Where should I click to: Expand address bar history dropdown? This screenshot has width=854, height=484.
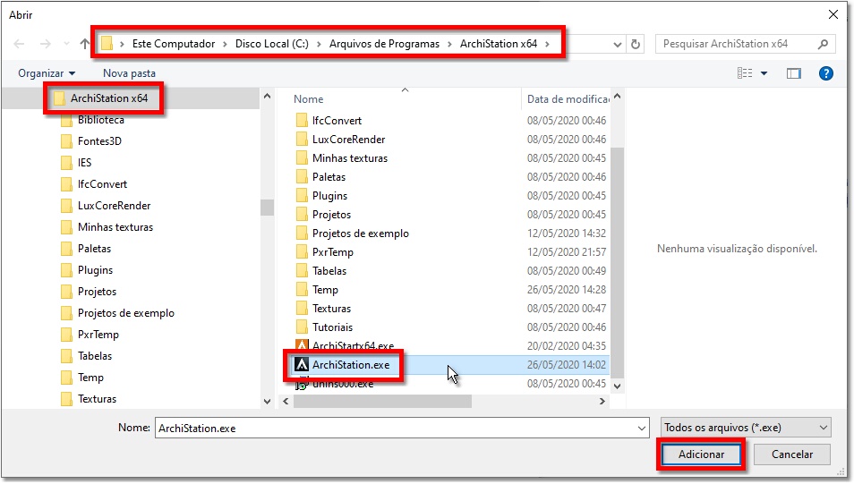click(617, 44)
